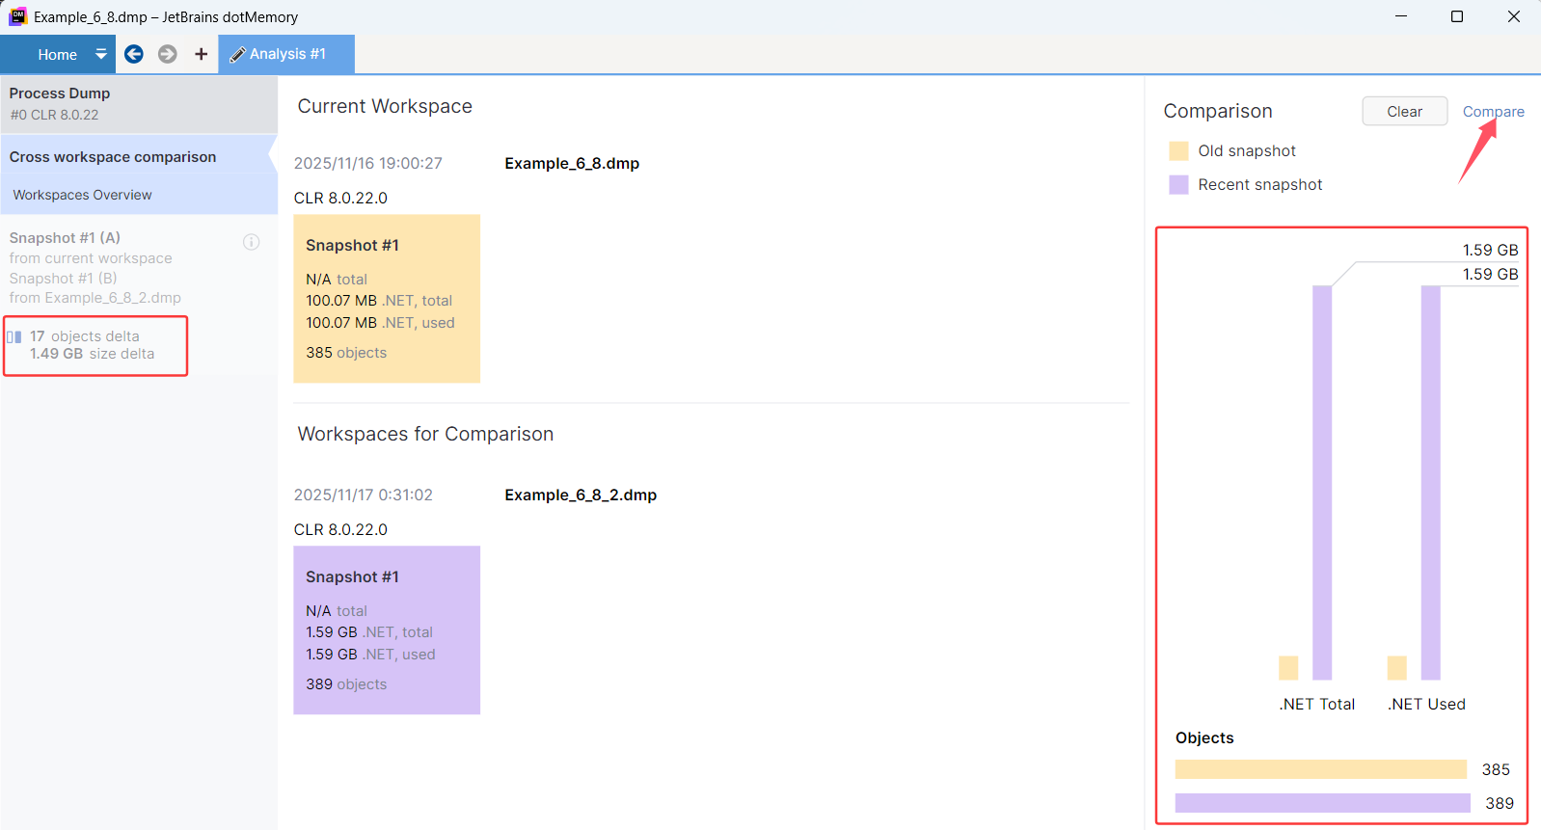Click the .NET Total chart label
Image resolution: width=1541 pixels, height=830 pixels.
point(1317,704)
